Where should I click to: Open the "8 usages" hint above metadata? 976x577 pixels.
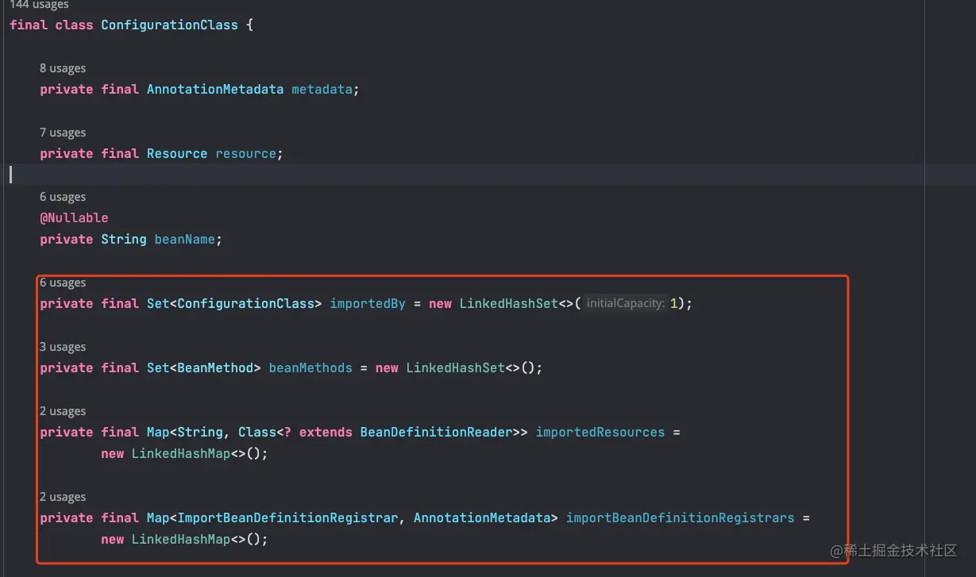coord(63,68)
